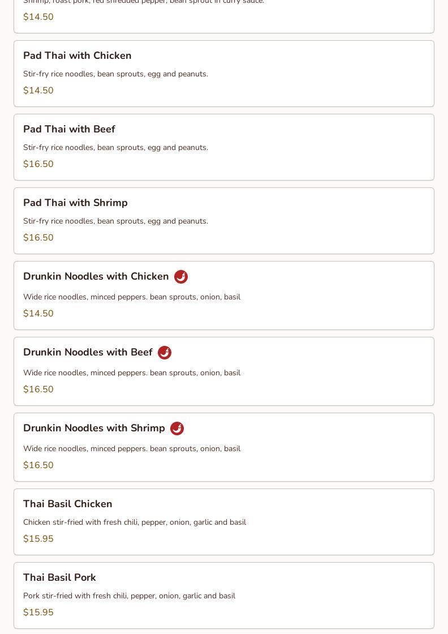Click spicy chili icon beside Drunkin Noodles with Shrimp
Viewport: 448px width, 634px height.
coord(177,429)
